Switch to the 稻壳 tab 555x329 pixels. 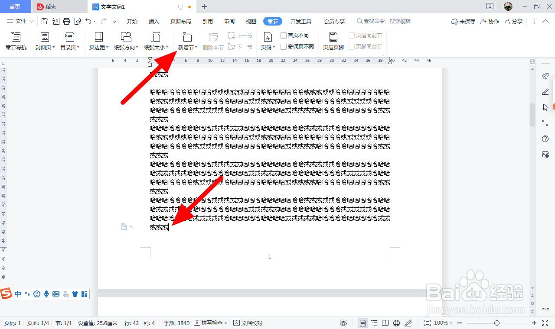tap(60, 6)
